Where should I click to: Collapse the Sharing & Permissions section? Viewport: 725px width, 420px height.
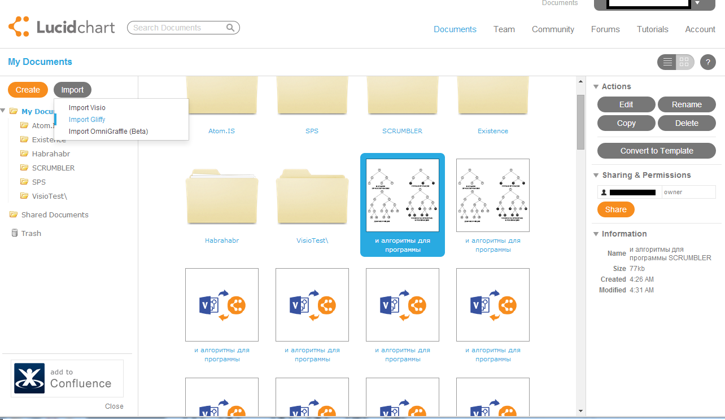coord(596,175)
